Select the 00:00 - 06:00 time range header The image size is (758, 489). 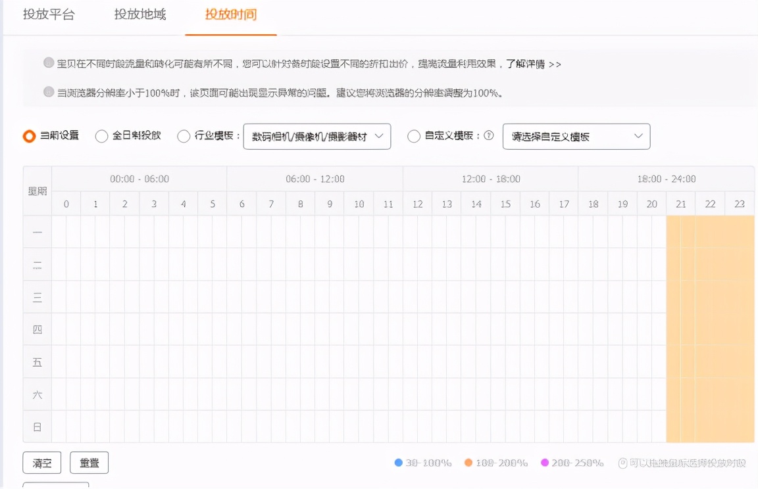139,179
